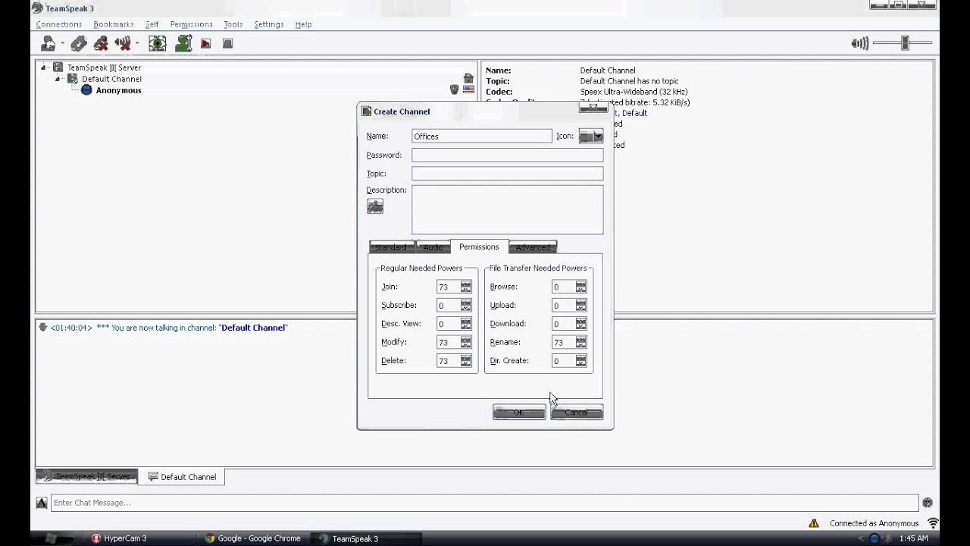The width and height of the screenshot is (970, 546).
Task: Open the emoticon picker beside chat input
Action: [927, 503]
